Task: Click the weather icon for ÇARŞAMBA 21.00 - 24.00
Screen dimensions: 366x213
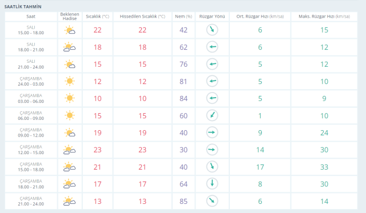Action: click(70, 201)
